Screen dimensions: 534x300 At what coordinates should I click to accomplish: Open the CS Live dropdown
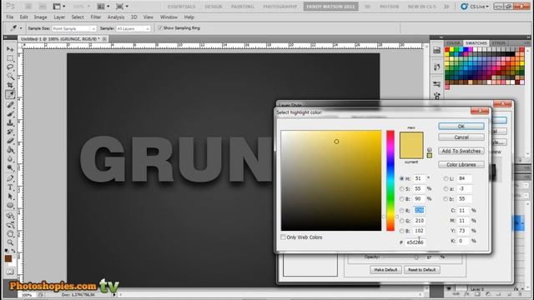pyautogui.click(x=475, y=7)
